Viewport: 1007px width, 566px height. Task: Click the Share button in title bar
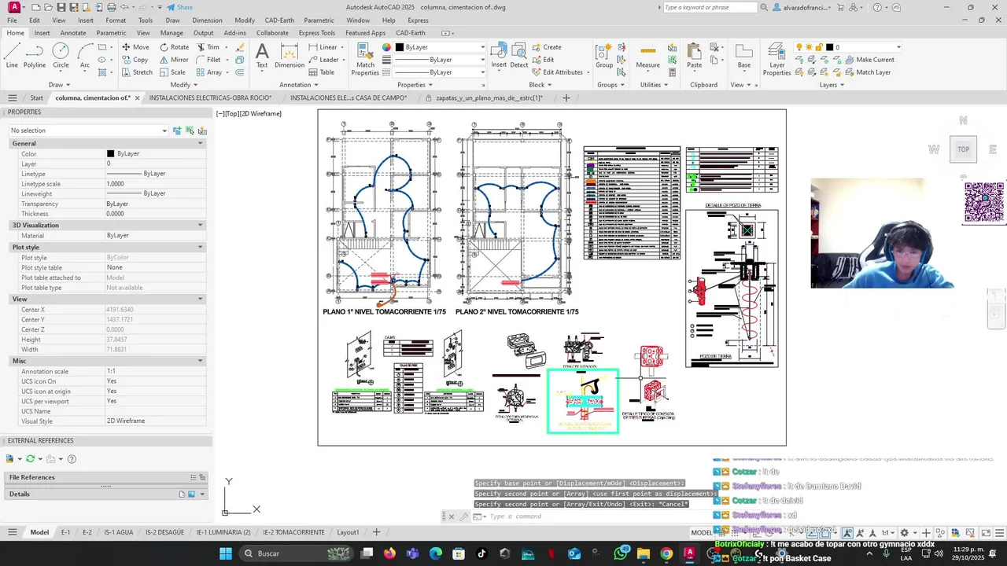pyautogui.click(x=179, y=7)
